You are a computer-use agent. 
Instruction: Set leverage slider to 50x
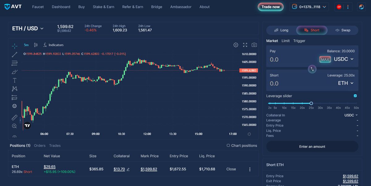[356, 103]
